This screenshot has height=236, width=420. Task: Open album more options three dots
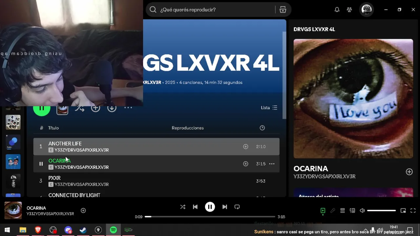[128, 108]
